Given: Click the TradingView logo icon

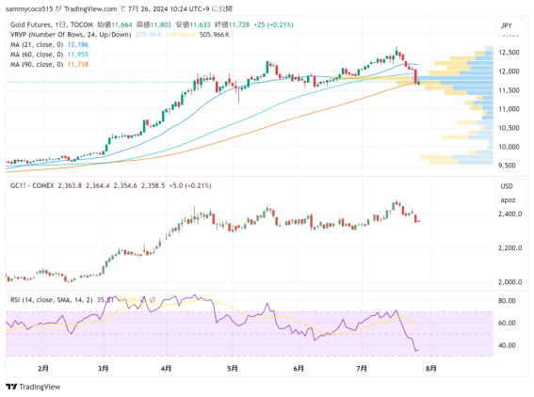Looking at the screenshot, I should pos(11,387).
